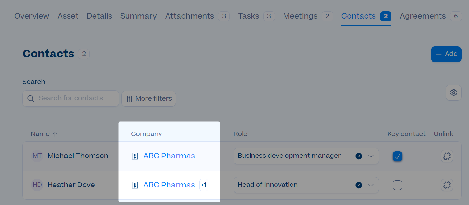Expand the Head of Innovation role dropdown
Screen dimensions: 469x205
pyautogui.click(x=371, y=185)
